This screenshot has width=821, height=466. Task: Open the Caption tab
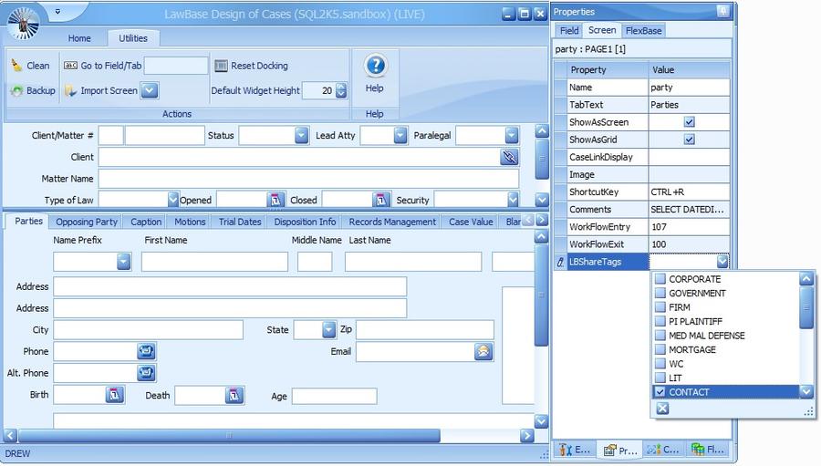[146, 222]
